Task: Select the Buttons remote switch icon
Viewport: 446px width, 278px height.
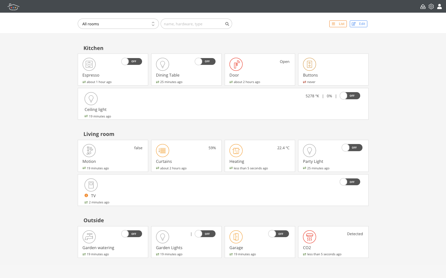Action: point(309,65)
